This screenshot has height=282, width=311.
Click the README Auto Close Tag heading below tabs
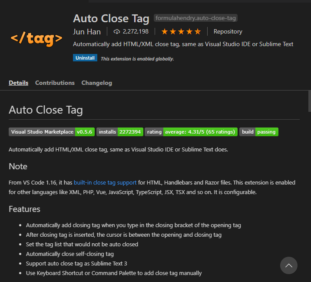(x=46, y=110)
